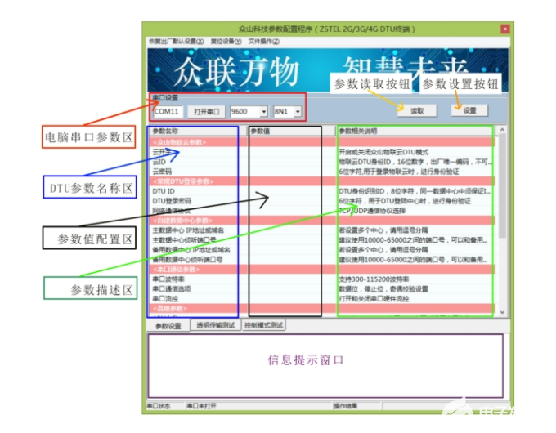Click the description starting with DTU身份识别ID
Screen dimensions: 556x433
tap(415, 191)
